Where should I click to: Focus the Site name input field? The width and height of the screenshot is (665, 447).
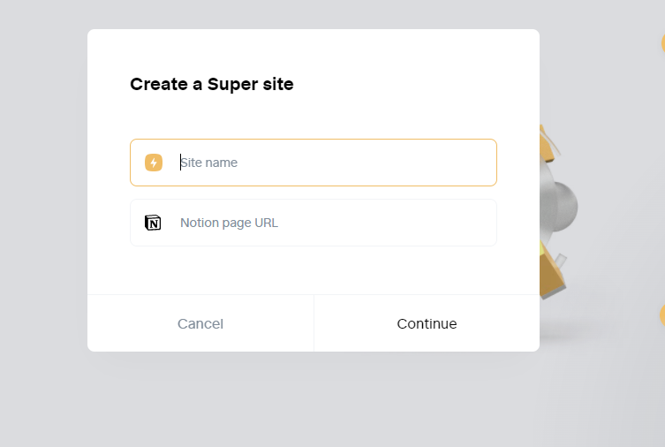[x=314, y=163]
